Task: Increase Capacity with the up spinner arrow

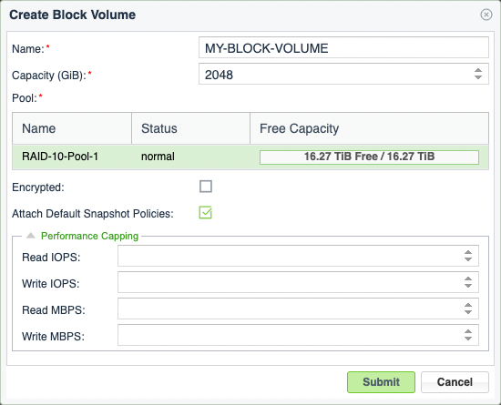Action: (478, 70)
